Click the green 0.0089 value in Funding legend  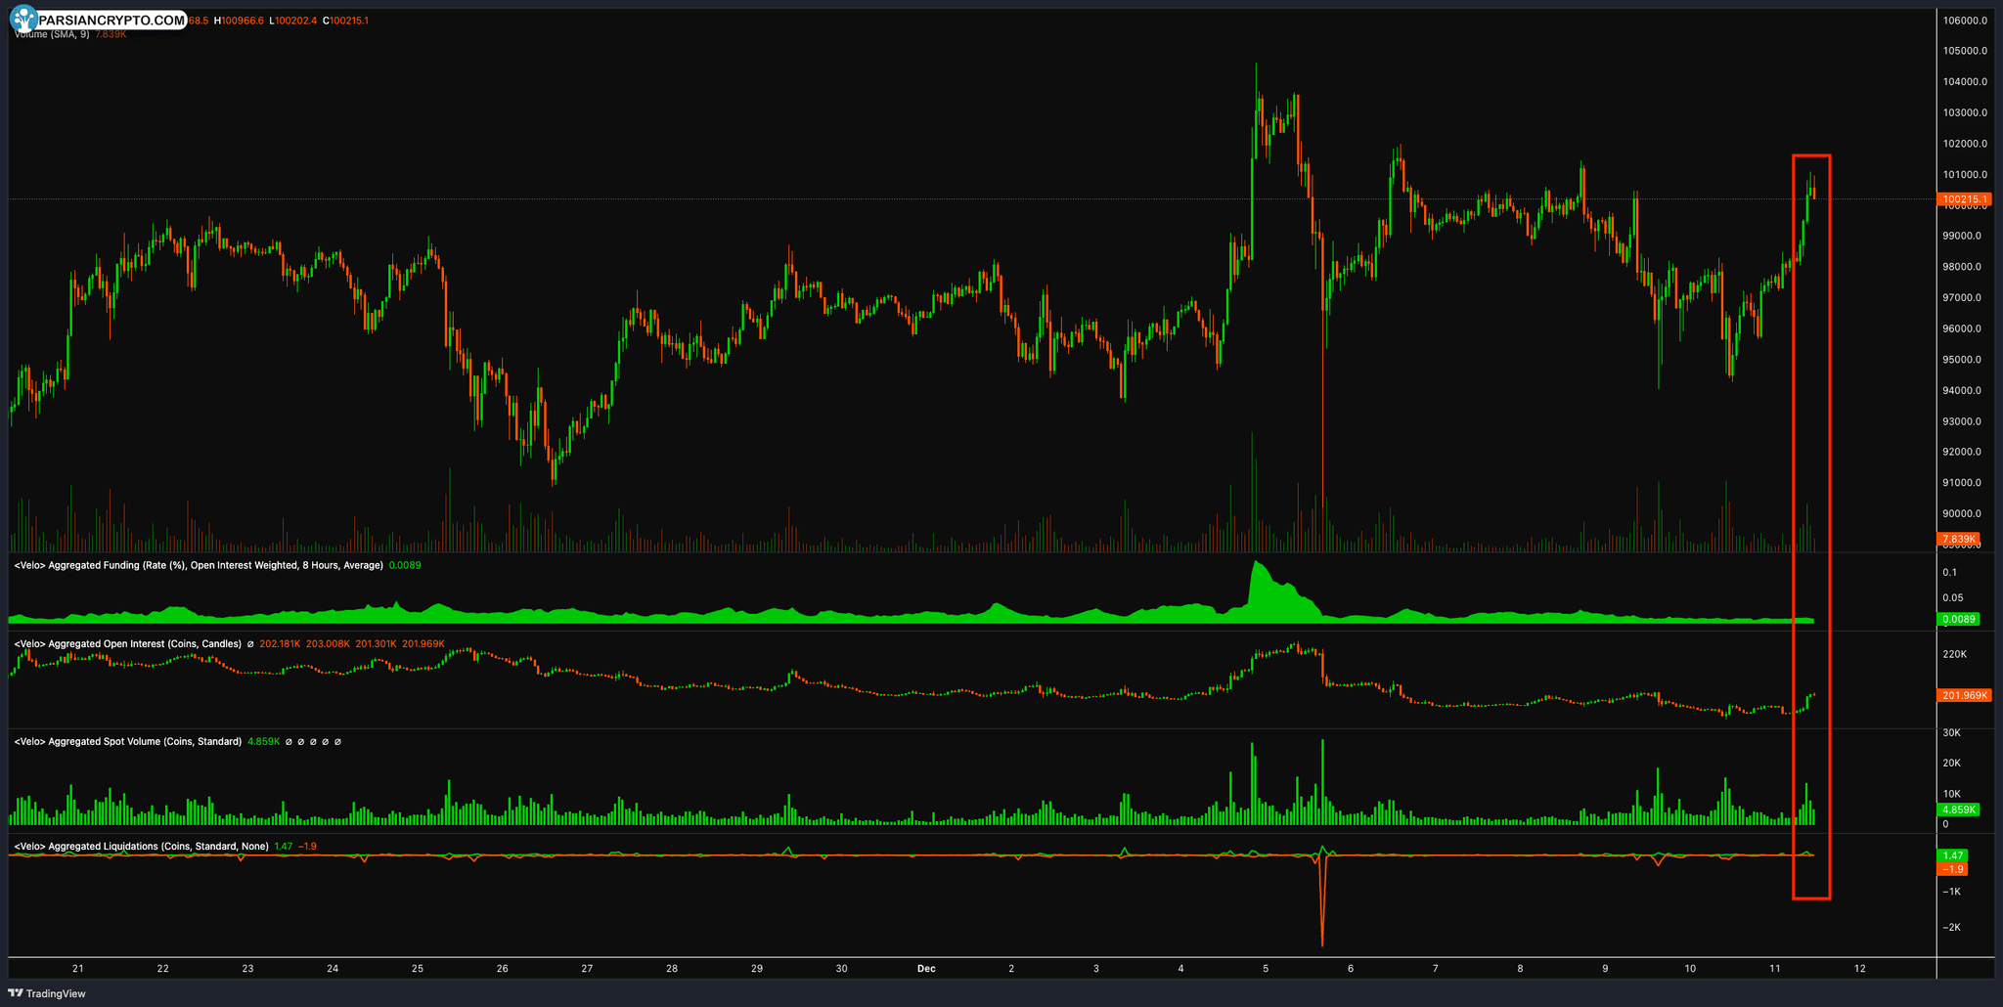point(405,565)
